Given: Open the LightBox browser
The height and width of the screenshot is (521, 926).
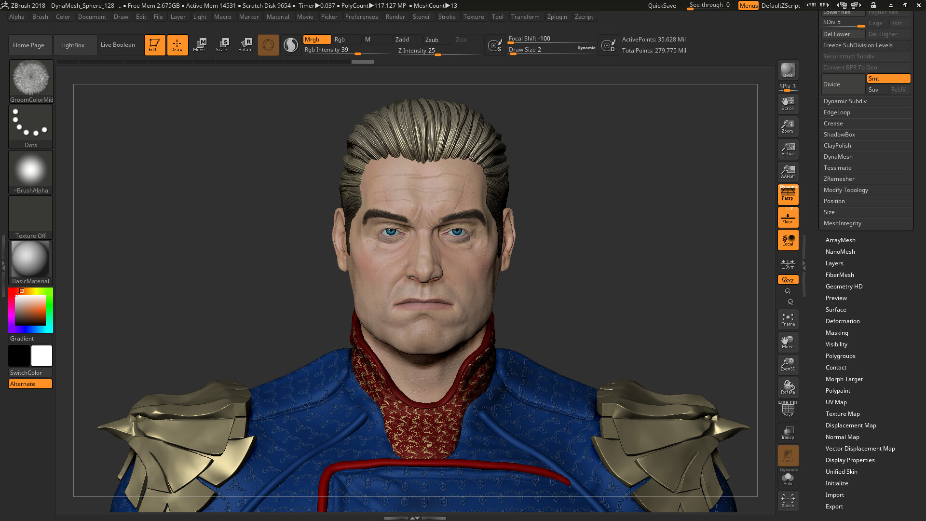Looking at the screenshot, I should [75, 45].
